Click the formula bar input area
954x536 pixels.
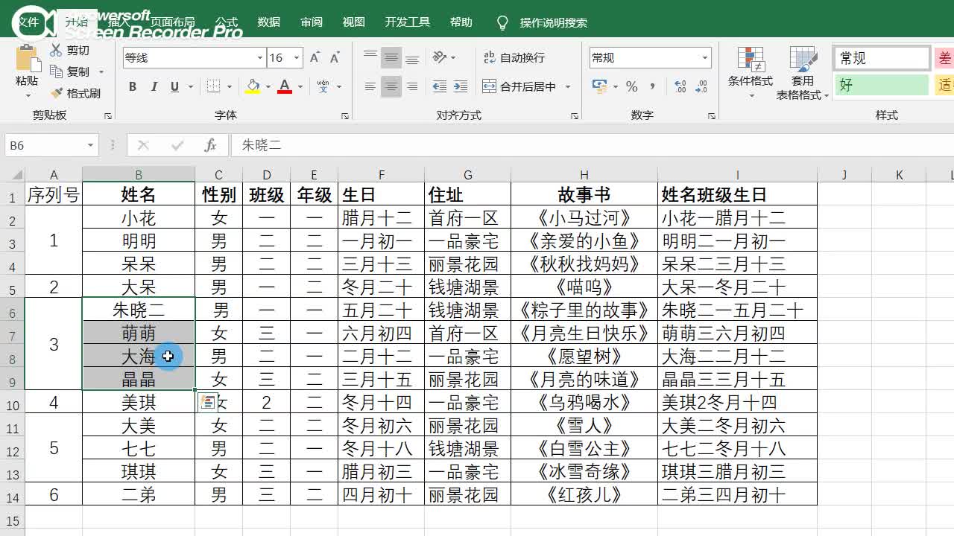coord(373,144)
